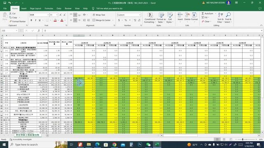Viewport: 264px width, 148px height.
Task: Cut the selected cells
Action: tap(12, 14)
